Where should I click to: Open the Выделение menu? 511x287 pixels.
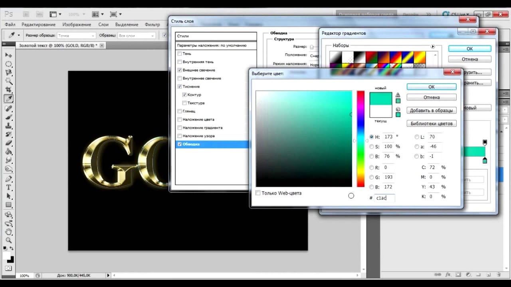[127, 25]
